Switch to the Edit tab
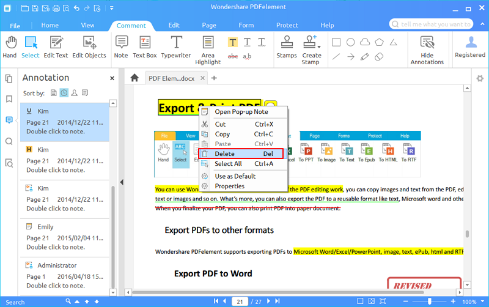The width and height of the screenshot is (489, 307). point(174,25)
